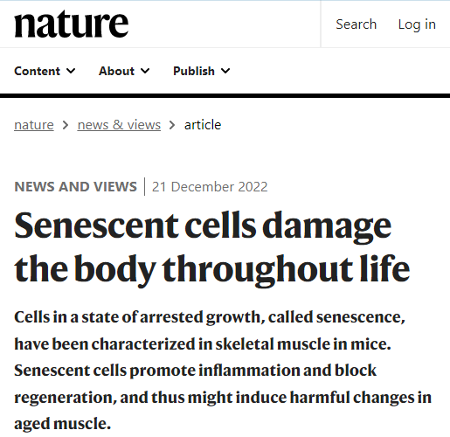The image size is (450, 437).
Task: Expand the About menu
Action: [x=124, y=71]
